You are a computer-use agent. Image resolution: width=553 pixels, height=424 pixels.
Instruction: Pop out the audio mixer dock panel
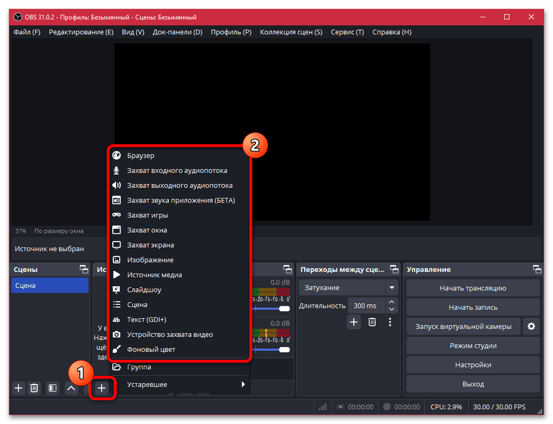pyautogui.click(x=288, y=269)
